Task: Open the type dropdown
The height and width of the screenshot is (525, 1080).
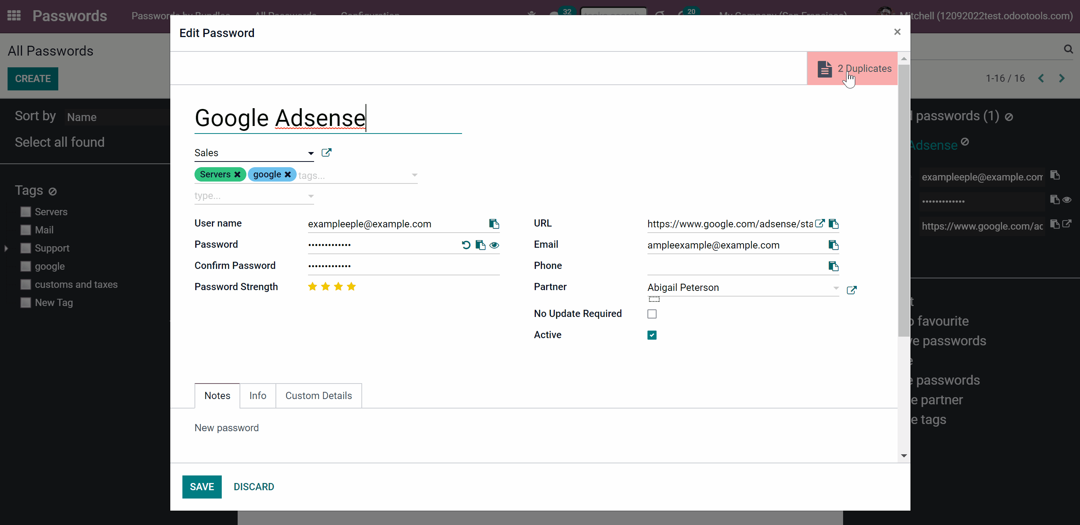Action: [x=254, y=196]
